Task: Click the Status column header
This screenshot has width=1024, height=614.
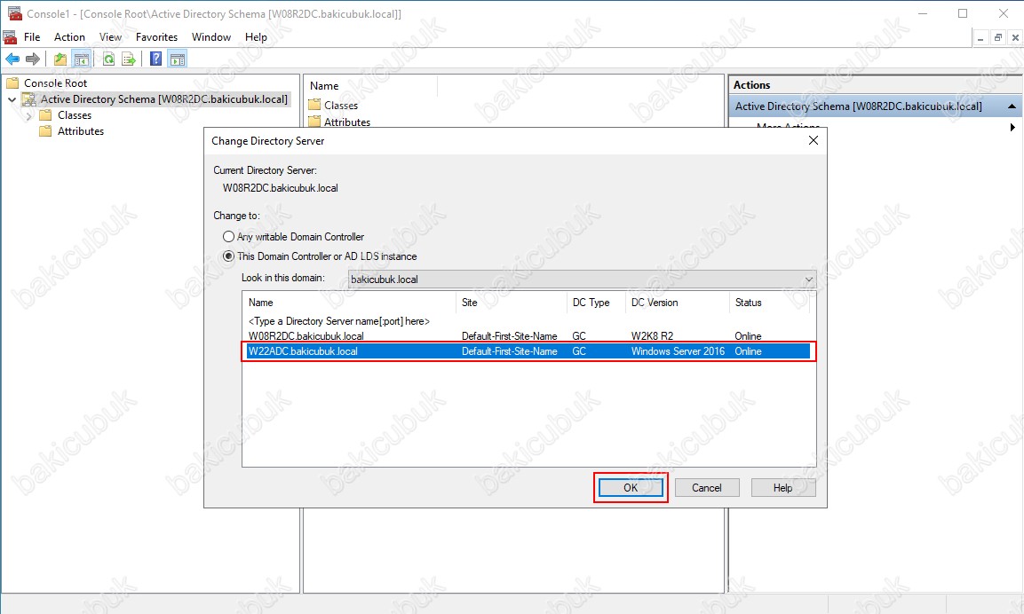Action: coord(769,303)
